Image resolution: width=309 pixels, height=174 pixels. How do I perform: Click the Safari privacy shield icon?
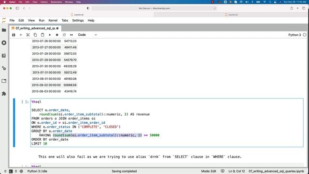click(88, 8)
